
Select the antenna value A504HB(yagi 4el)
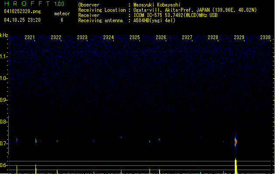point(154,20)
